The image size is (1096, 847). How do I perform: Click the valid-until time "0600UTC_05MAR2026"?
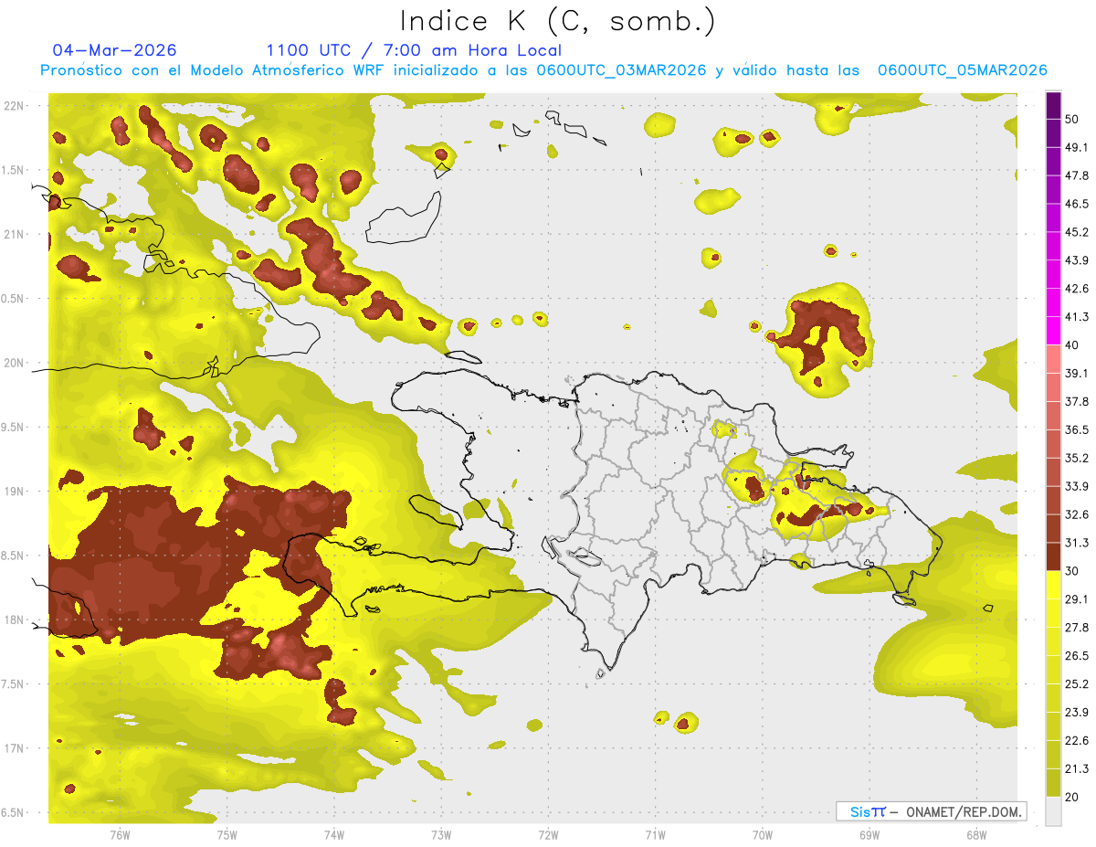point(962,70)
